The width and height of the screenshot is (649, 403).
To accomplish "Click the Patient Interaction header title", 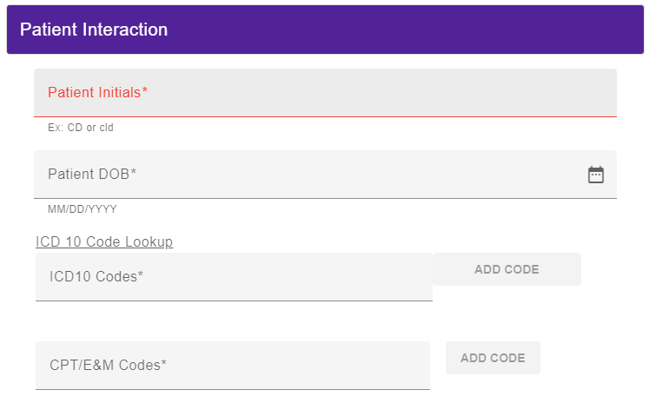I will (x=94, y=30).
